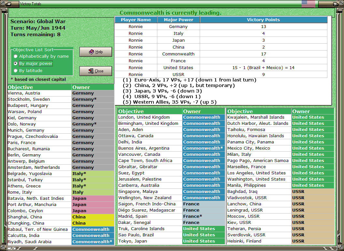Select Batavia, Neth. East Indies objective

point(39,198)
